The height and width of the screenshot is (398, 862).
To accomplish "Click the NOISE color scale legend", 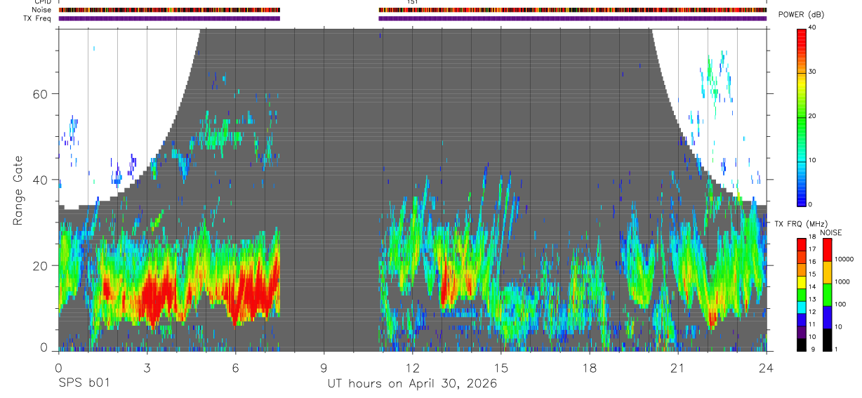I will pos(828,294).
